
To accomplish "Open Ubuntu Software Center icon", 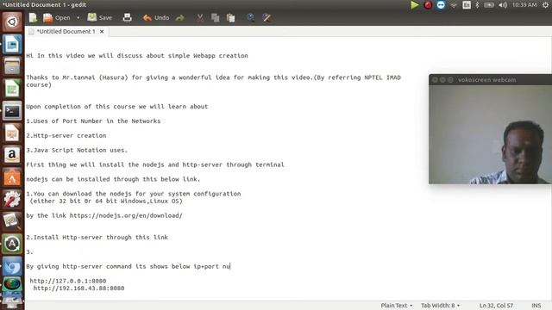I will pyautogui.click(x=12, y=177).
